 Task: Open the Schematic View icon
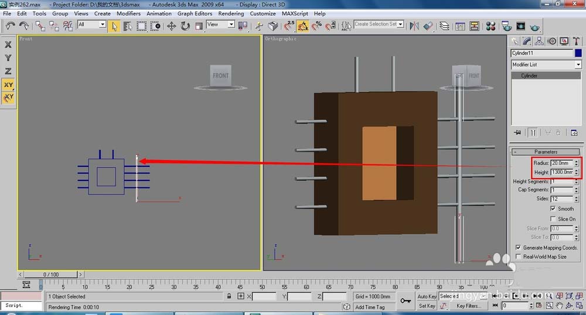[474, 26]
